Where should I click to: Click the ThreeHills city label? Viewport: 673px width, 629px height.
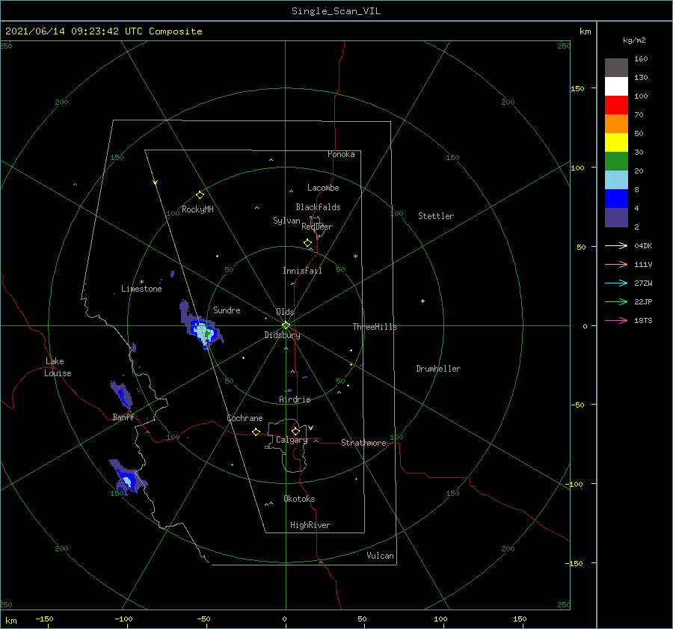[x=375, y=327]
